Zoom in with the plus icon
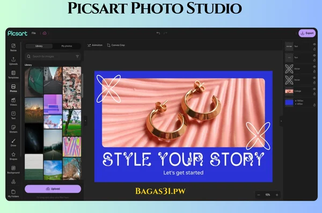Image resolution: width=322 pixels, height=213 pixels. click(277, 195)
